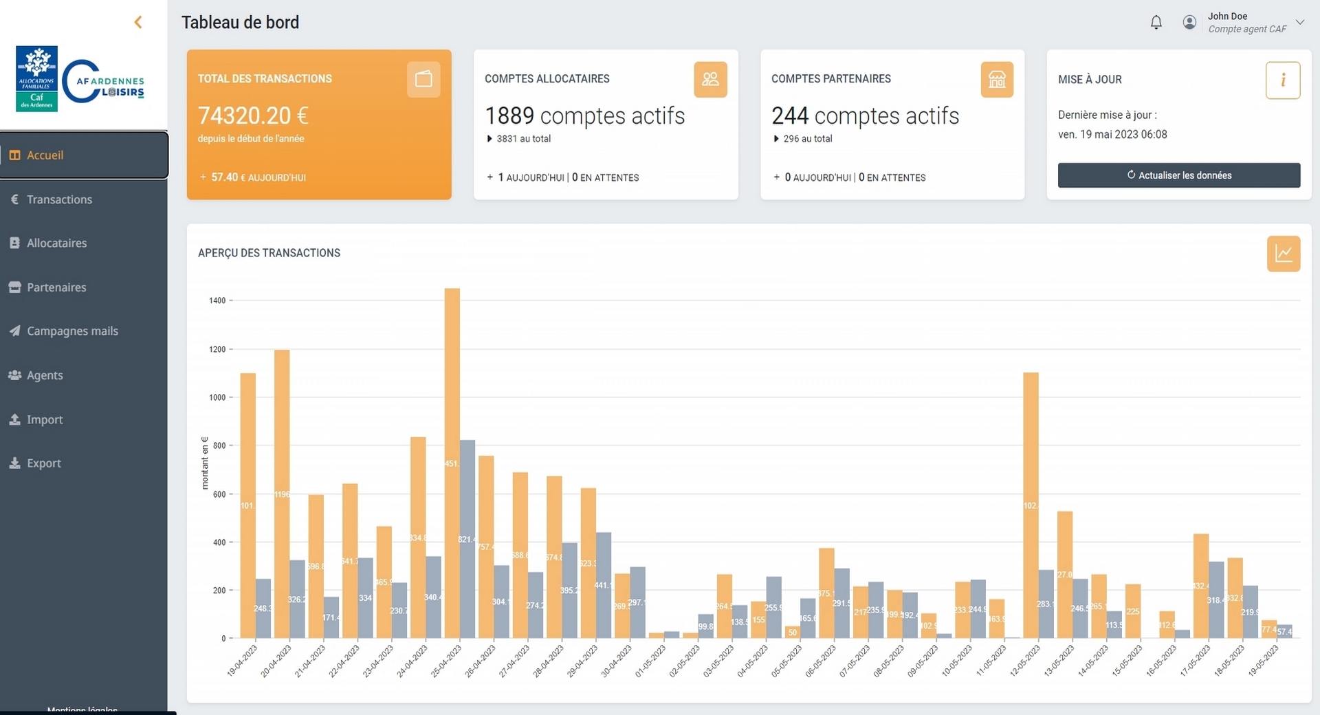Open the Export menu item

[84, 463]
